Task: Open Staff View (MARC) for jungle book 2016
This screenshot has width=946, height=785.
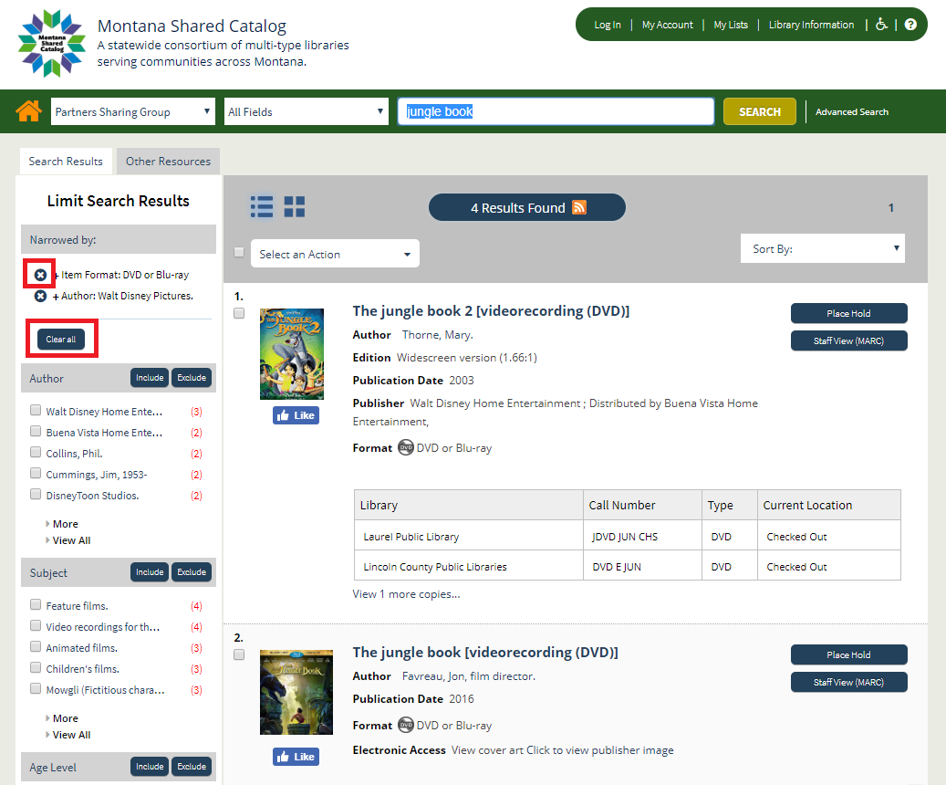Action: (x=849, y=683)
